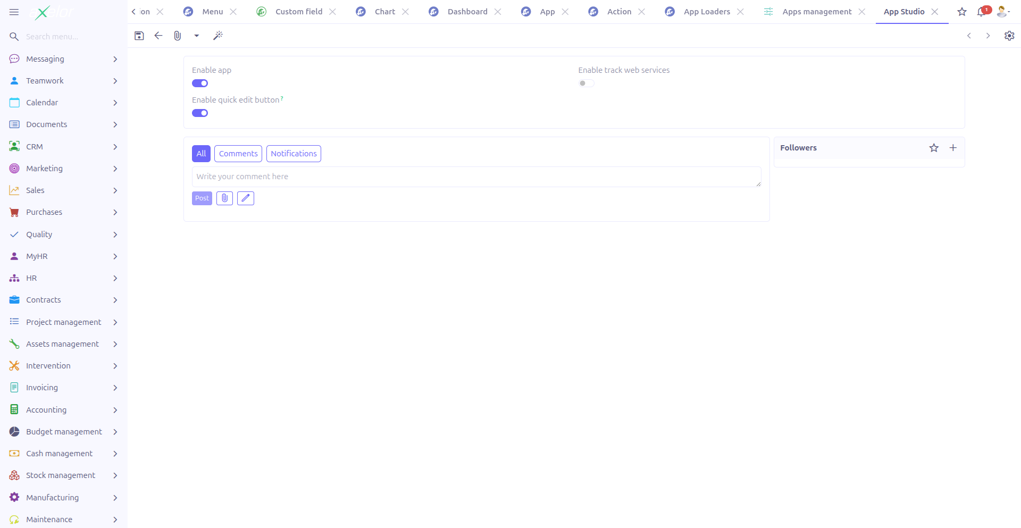1021x528 pixels.
Task: Click the CRM sidebar icon
Action: click(x=14, y=147)
